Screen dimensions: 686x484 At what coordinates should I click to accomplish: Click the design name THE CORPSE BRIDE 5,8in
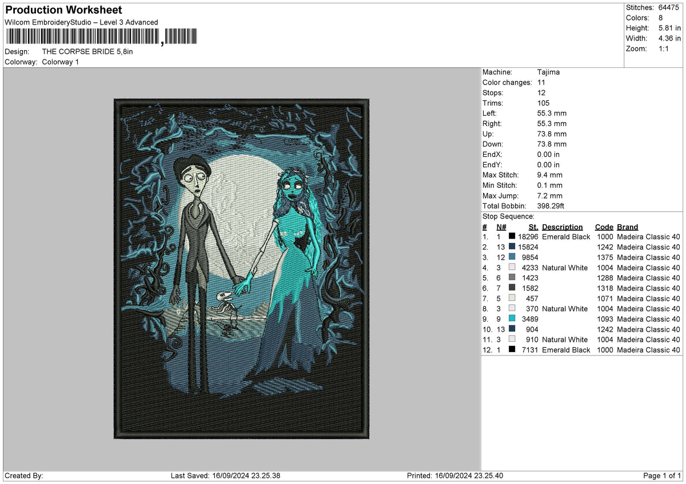click(x=87, y=52)
